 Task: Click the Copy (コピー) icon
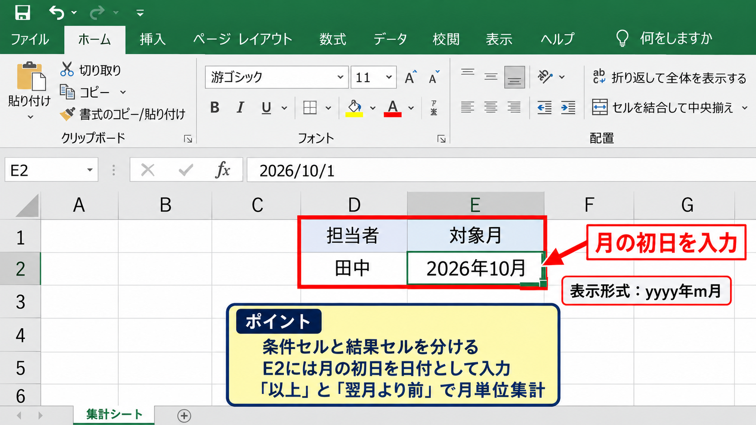[67, 92]
